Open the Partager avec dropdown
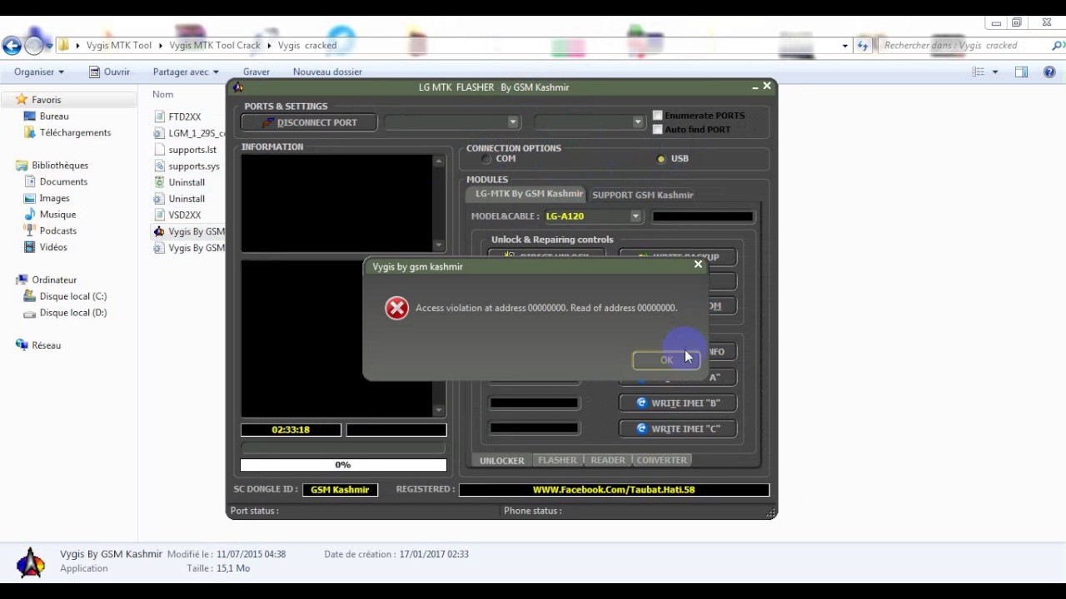The height and width of the screenshot is (599, 1066). tap(186, 72)
